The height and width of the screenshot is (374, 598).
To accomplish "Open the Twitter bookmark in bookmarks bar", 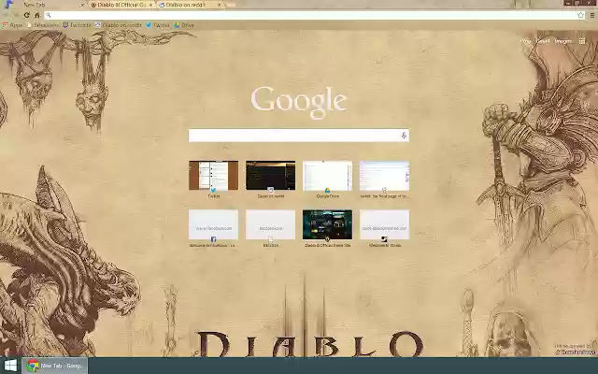I will pos(158,25).
